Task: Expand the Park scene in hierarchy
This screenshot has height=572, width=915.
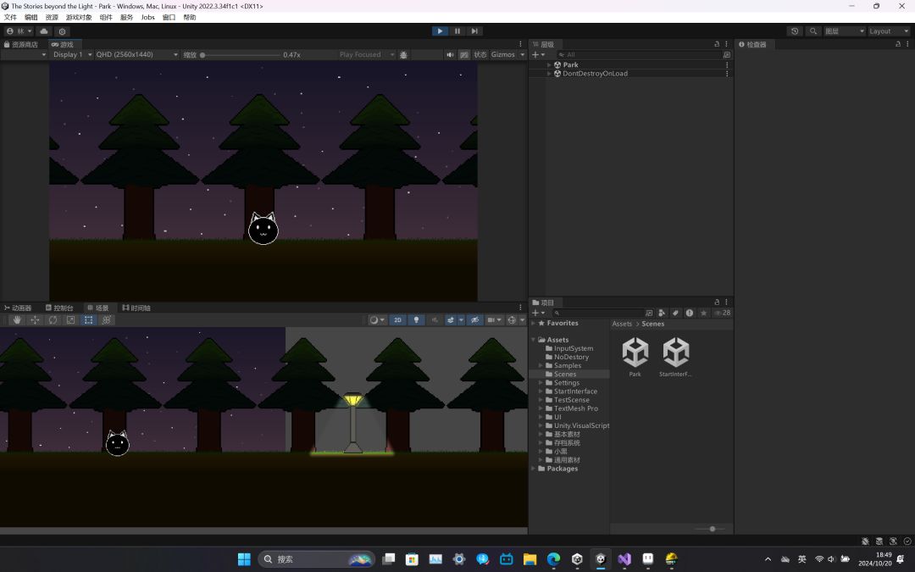Action: [x=549, y=64]
